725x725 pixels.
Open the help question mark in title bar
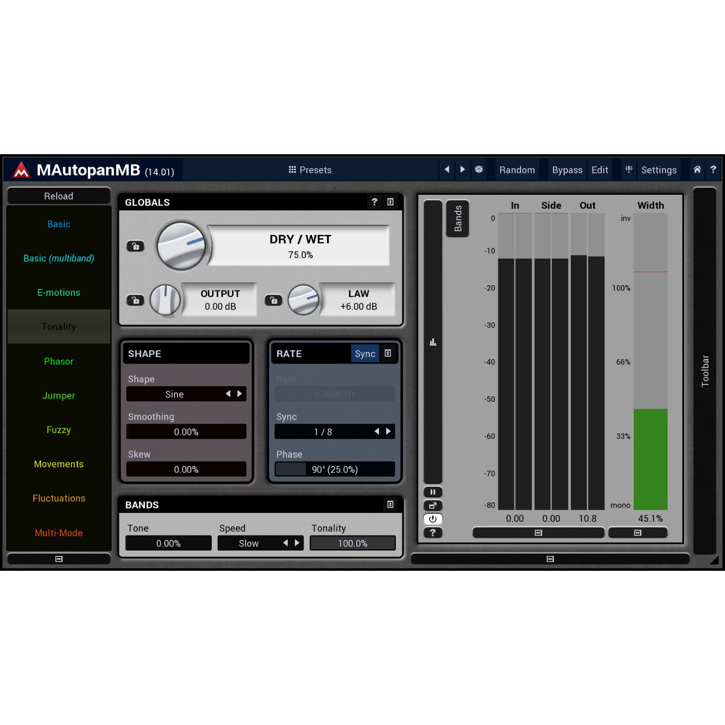pyautogui.click(x=713, y=170)
